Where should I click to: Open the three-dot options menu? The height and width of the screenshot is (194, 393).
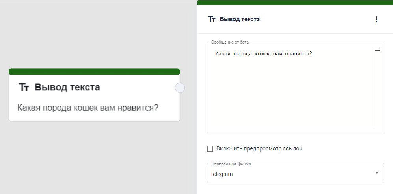[x=376, y=19]
